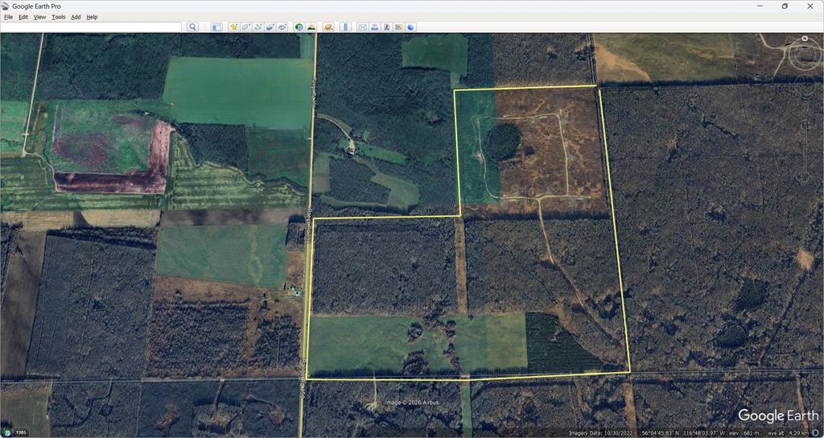Select the Add Polygon tool
Image resolution: width=824 pixels, height=438 pixels.
[x=245, y=27]
